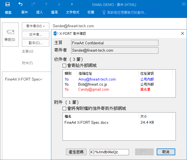Select the Bob@fineart.co.jp recipient row
The width and height of the screenshot is (187, 160).
pyautogui.click(x=119, y=84)
